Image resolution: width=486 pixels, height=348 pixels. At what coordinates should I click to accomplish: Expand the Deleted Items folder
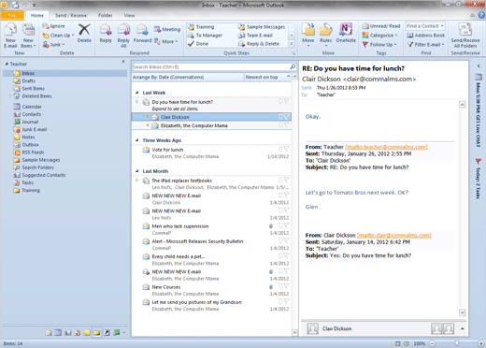[10, 96]
